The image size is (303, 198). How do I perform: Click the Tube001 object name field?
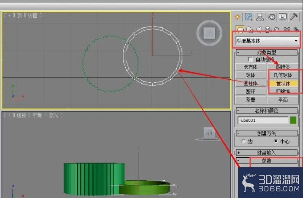263,120
